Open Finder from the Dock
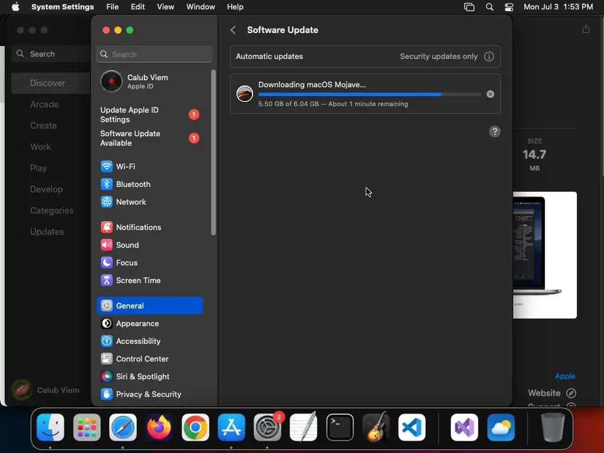 pyautogui.click(x=51, y=427)
